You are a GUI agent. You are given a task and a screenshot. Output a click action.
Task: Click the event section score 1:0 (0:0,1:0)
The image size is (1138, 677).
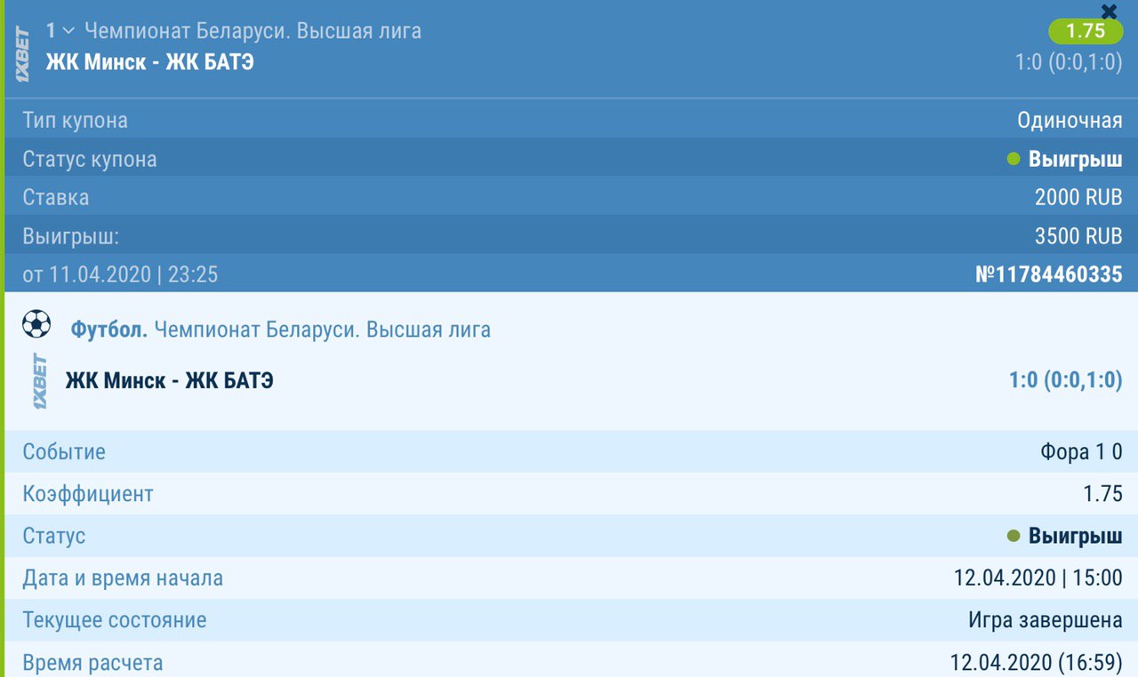tap(1066, 381)
